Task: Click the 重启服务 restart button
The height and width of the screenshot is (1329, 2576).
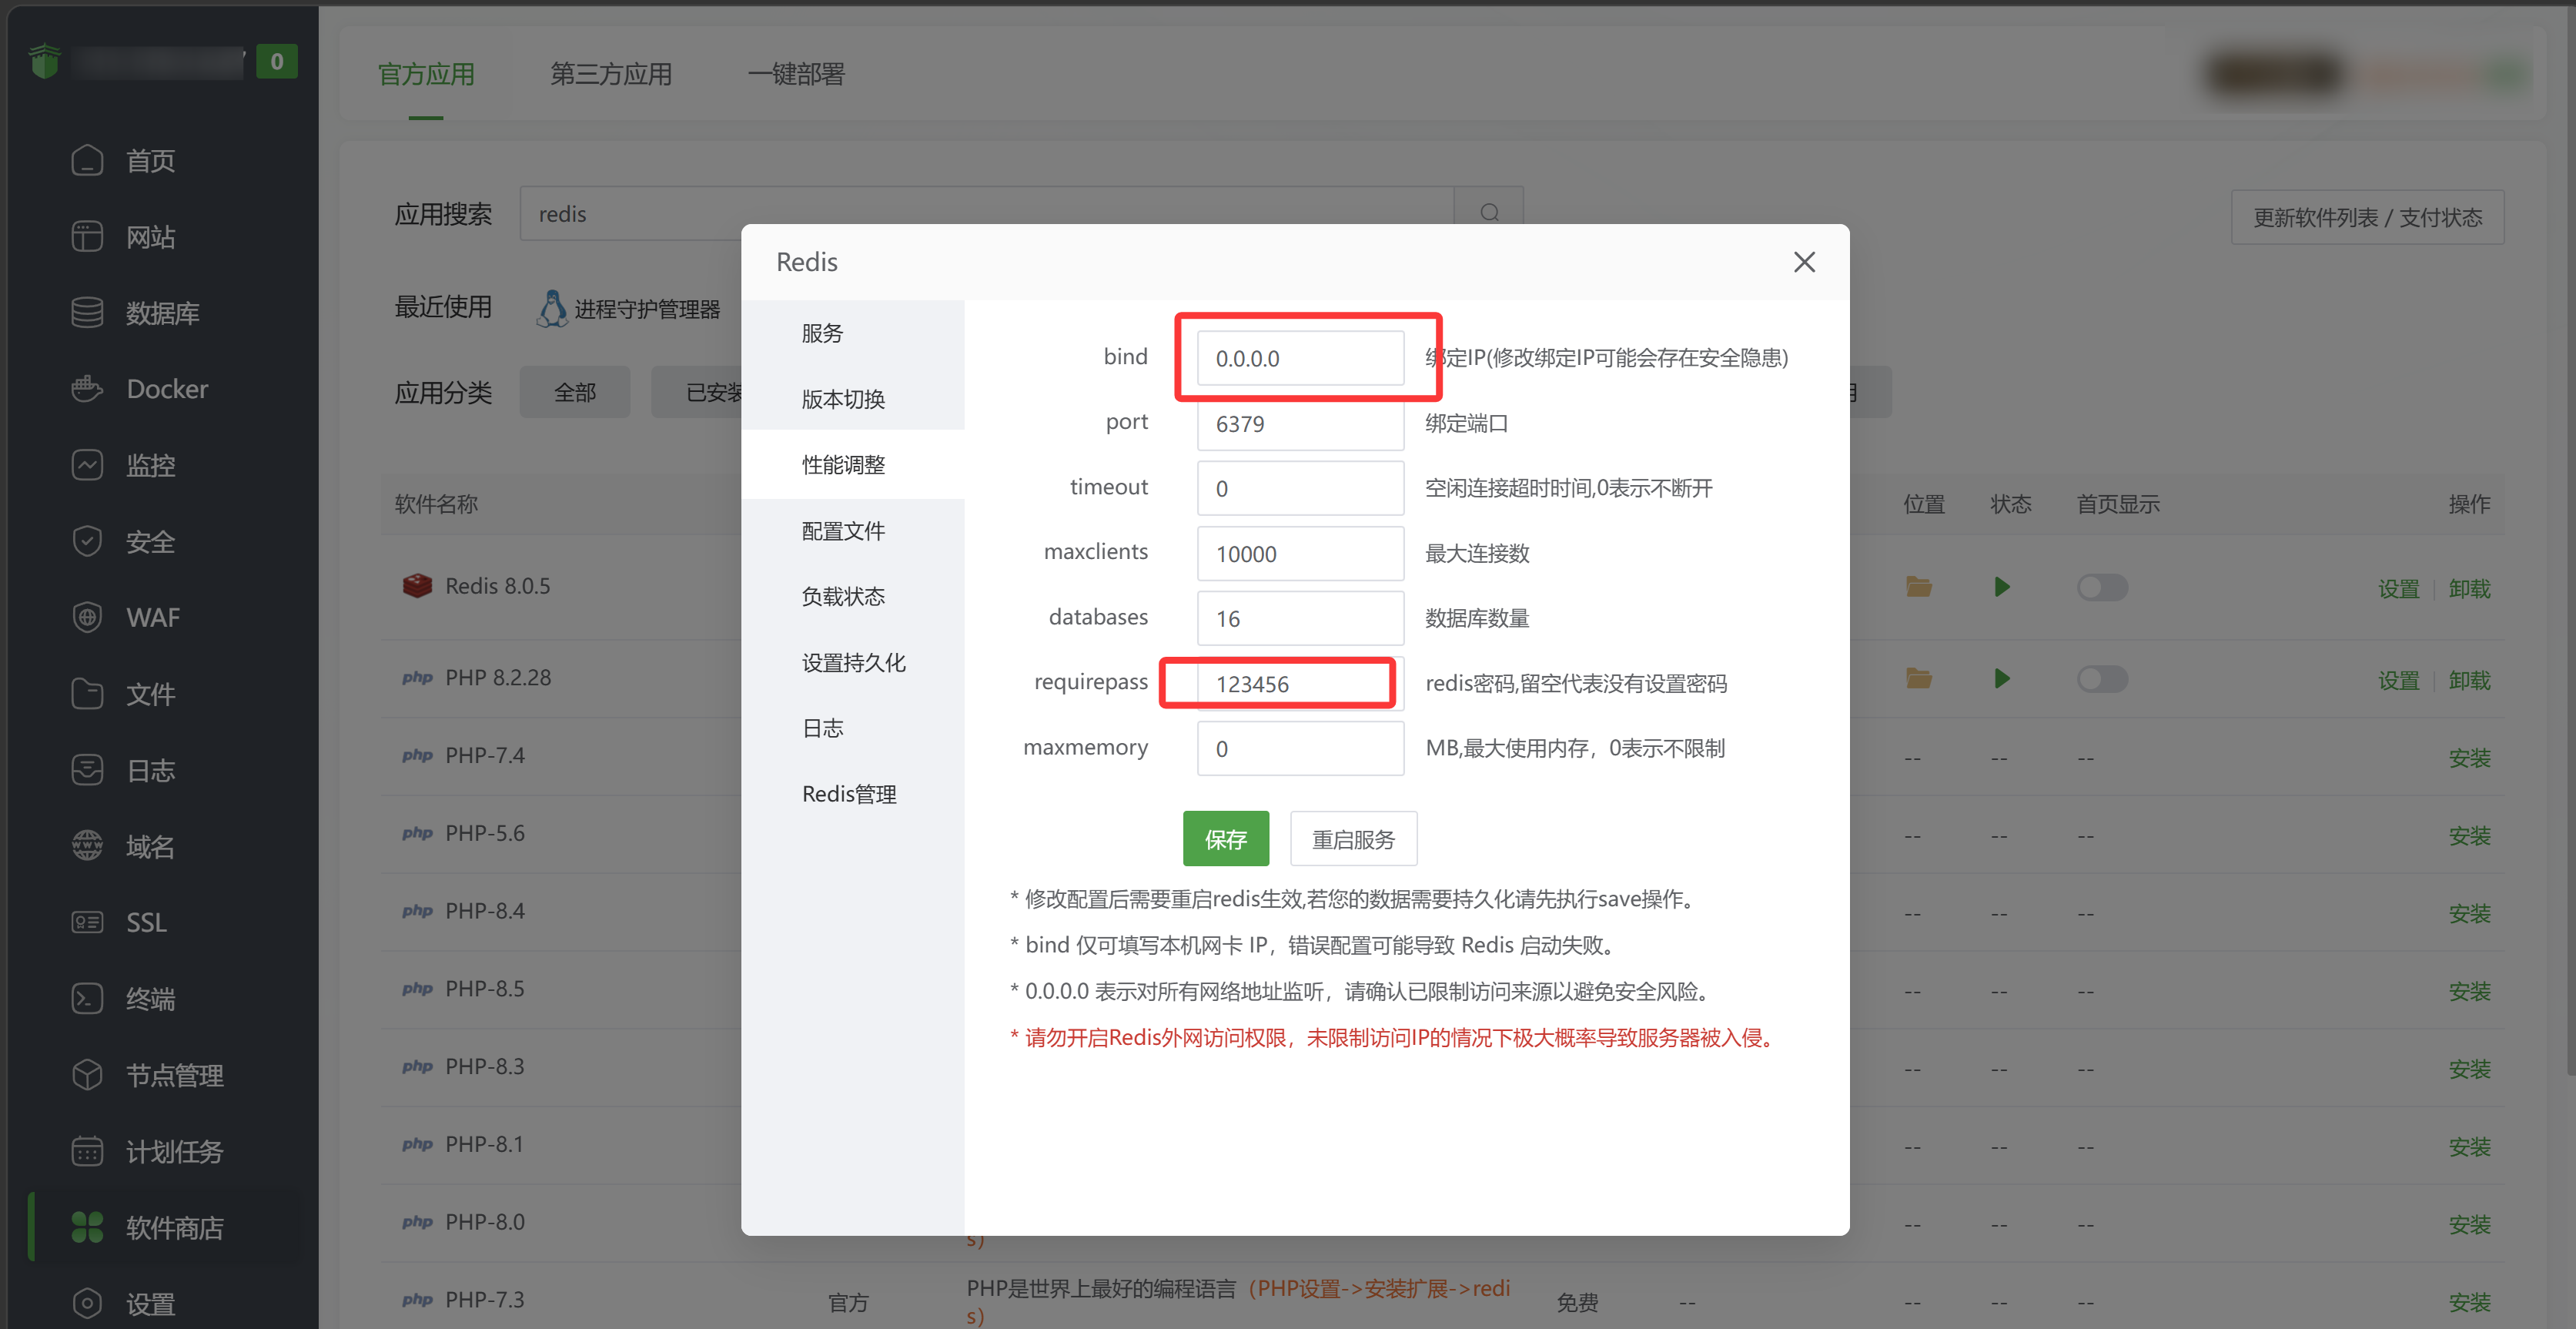Action: (1353, 838)
